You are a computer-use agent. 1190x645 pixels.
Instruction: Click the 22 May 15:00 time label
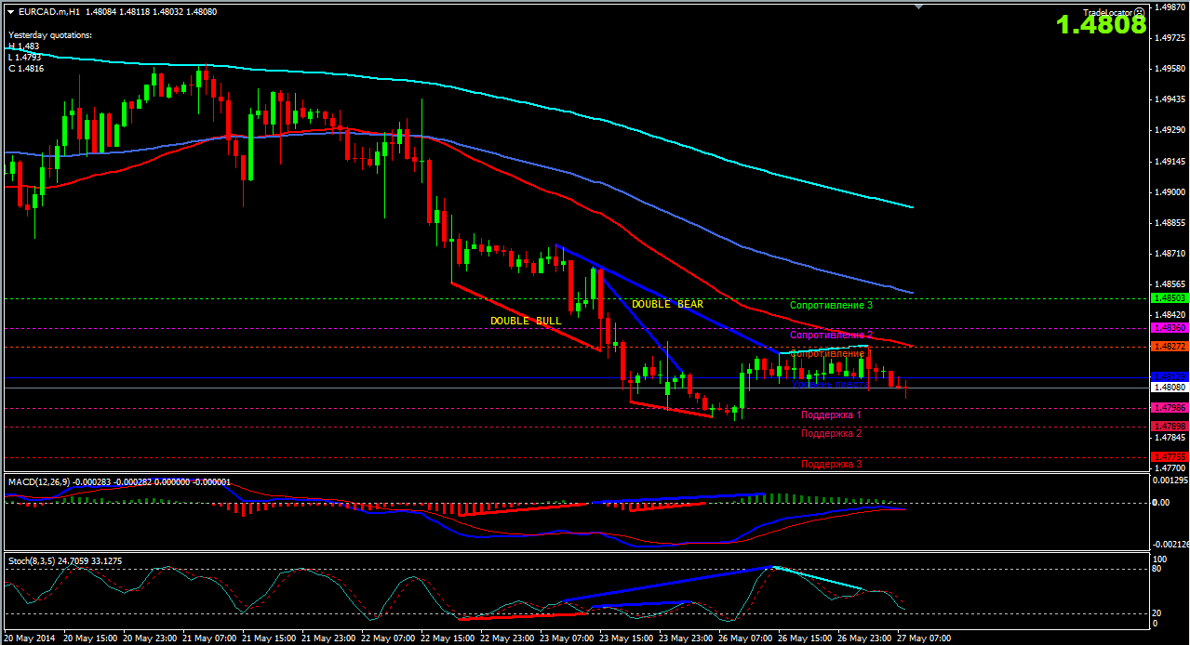click(x=448, y=638)
